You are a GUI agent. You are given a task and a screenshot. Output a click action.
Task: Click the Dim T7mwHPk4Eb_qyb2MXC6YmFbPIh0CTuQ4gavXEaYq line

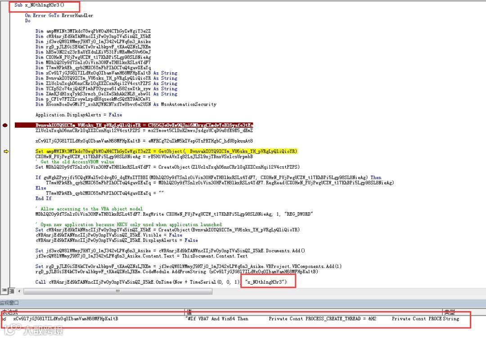click(93, 68)
